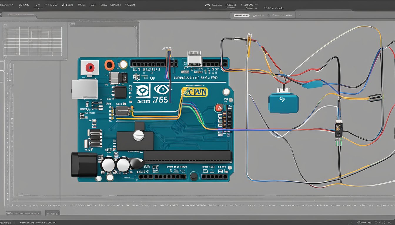Click the RED button at the bottom left
Screen dimensions: 395x225
[x=52, y=213]
